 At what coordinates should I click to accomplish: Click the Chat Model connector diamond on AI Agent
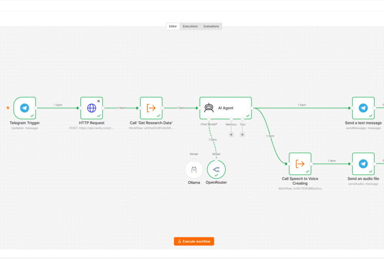coord(209,119)
